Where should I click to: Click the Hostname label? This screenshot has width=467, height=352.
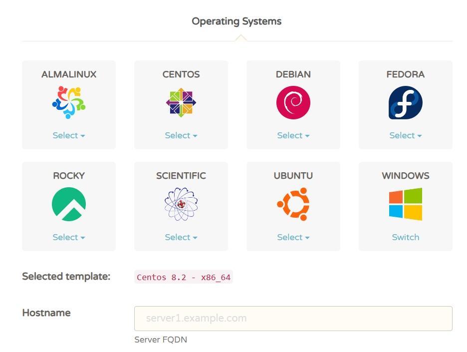(x=46, y=313)
